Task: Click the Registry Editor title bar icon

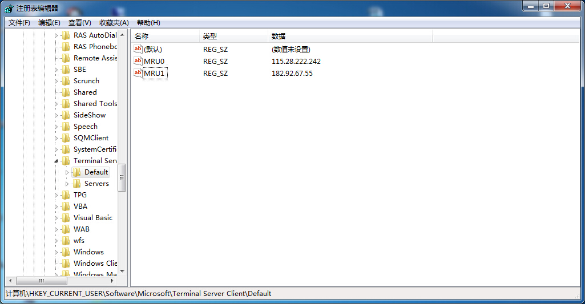Action: click(9, 8)
